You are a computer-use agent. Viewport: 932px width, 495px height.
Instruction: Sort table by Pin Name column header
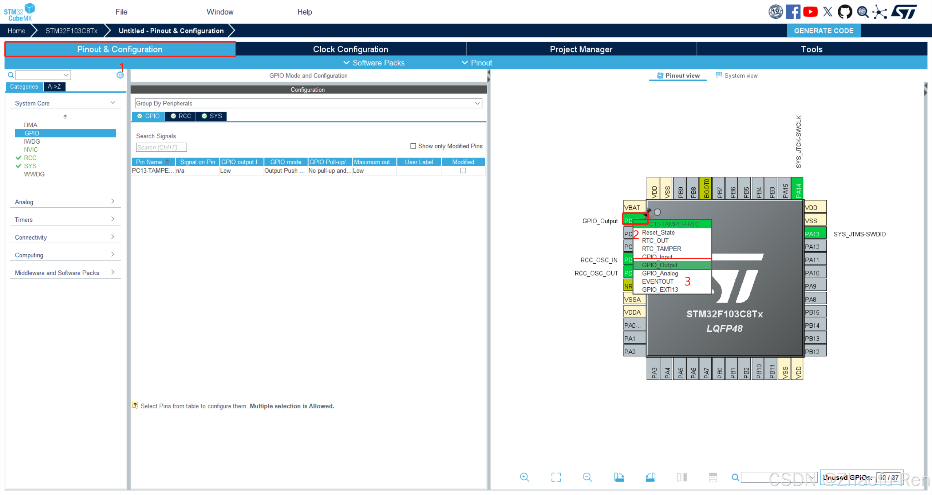pos(153,162)
